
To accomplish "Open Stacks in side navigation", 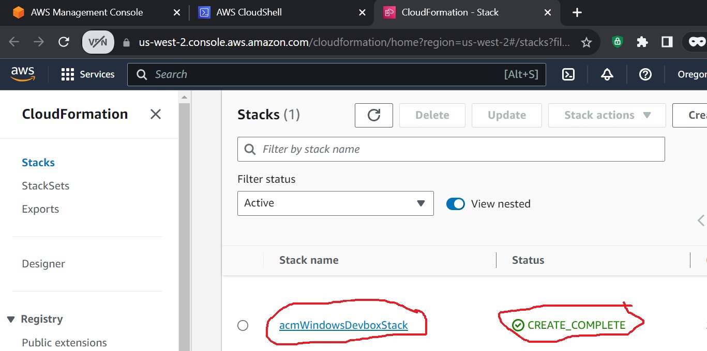I will pyautogui.click(x=38, y=163).
